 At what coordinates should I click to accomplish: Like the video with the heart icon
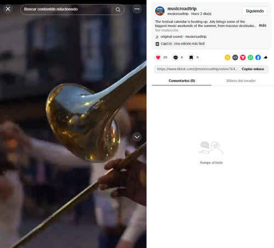(x=158, y=57)
